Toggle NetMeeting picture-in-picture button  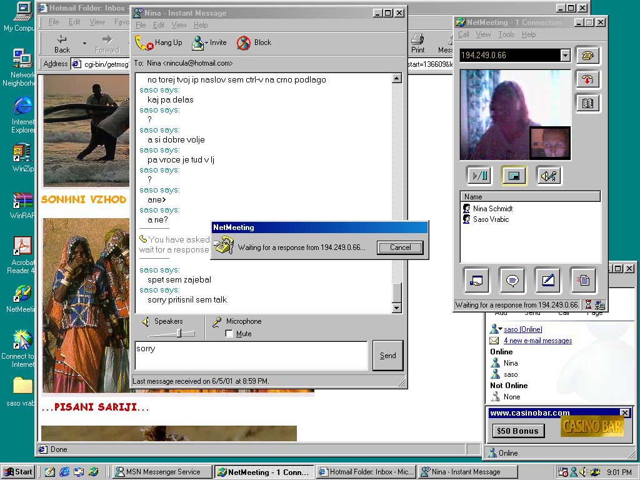click(x=514, y=176)
